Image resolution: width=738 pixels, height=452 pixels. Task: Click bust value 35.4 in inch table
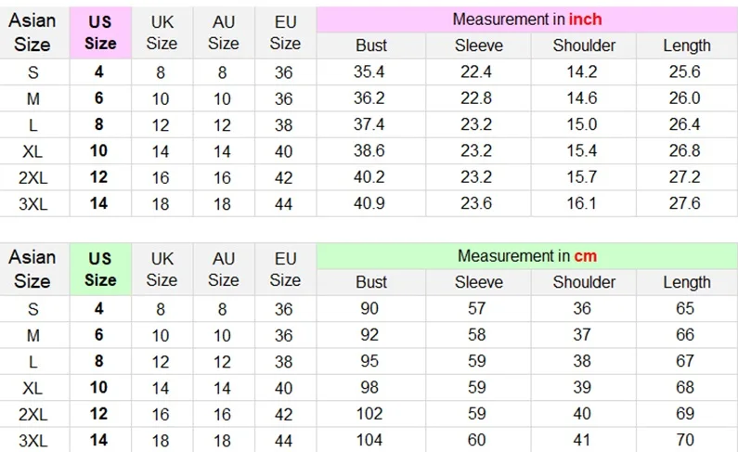pos(369,72)
